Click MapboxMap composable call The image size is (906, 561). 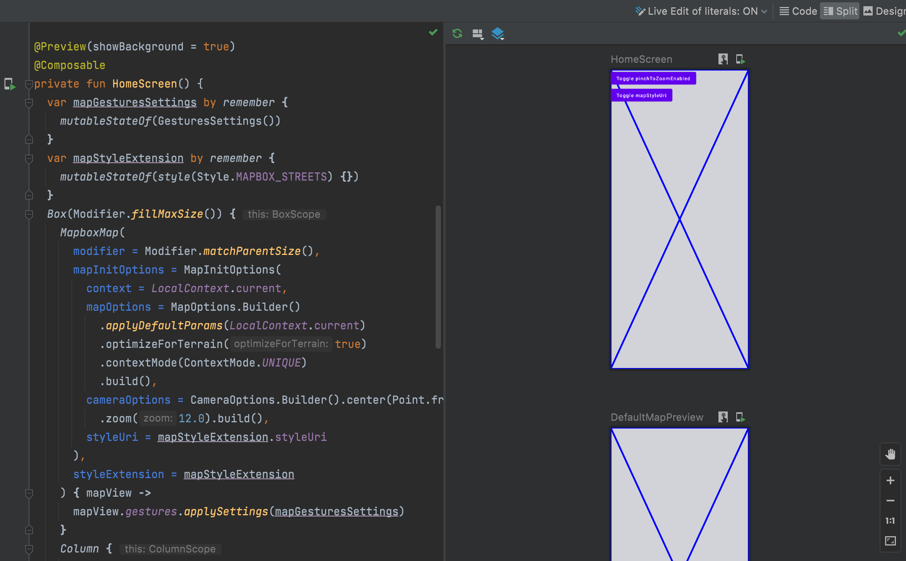tap(89, 232)
